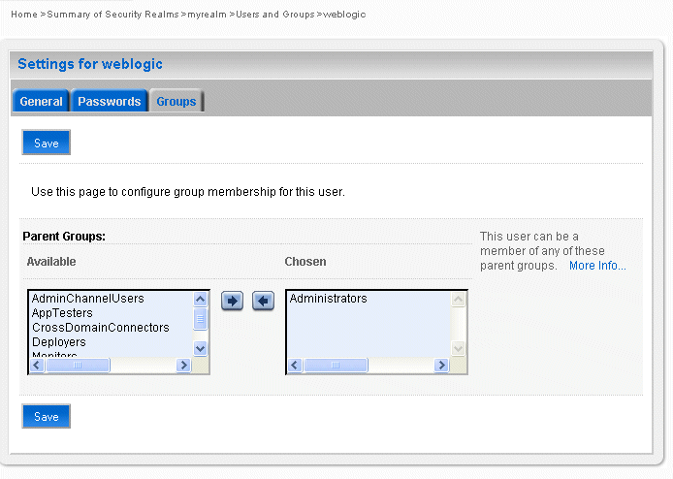
Task: Click left arrow of Chosen horizontal scrollbar
Action: pyautogui.click(x=295, y=366)
